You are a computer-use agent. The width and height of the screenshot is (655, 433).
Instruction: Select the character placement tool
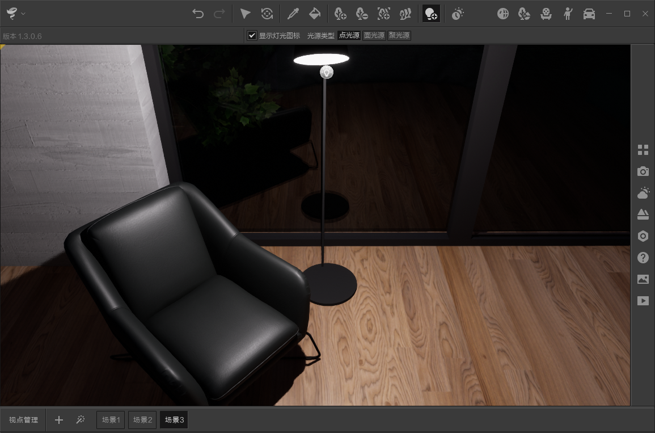(x=568, y=13)
